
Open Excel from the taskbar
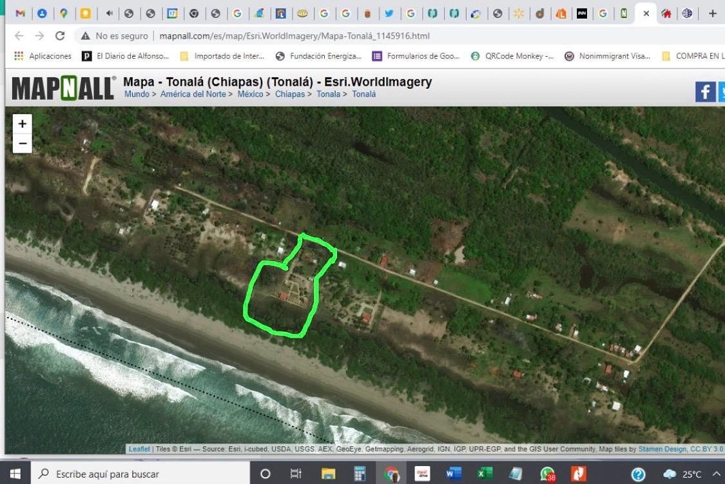coord(485,474)
